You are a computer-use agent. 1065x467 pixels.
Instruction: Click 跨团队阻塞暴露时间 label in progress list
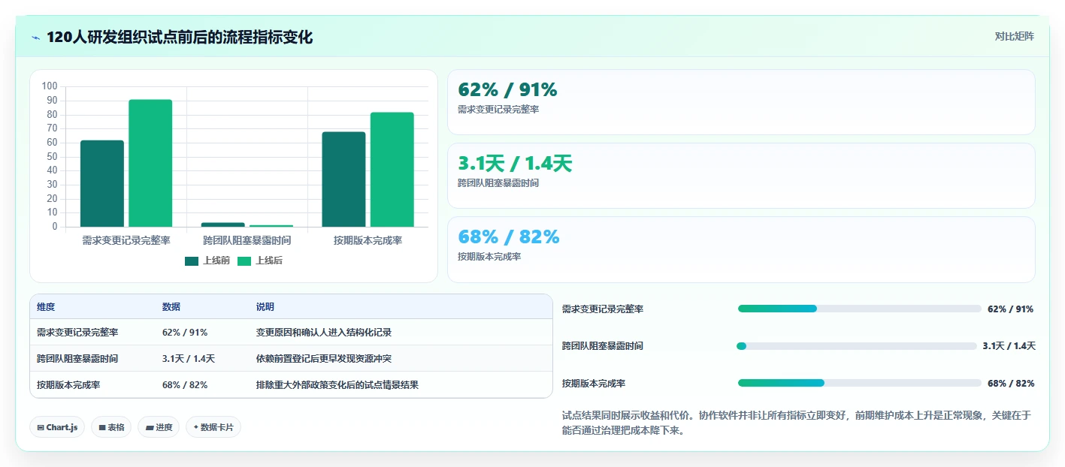point(603,346)
